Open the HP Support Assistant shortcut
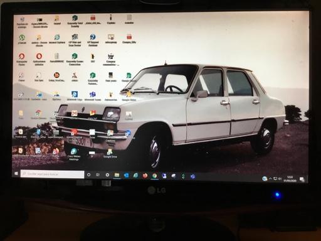 click(x=93, y=40)
